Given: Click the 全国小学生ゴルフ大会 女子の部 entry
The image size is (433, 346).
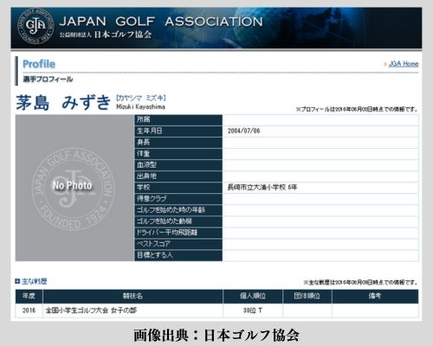Looking at the screenshot, I should point(91,311).
